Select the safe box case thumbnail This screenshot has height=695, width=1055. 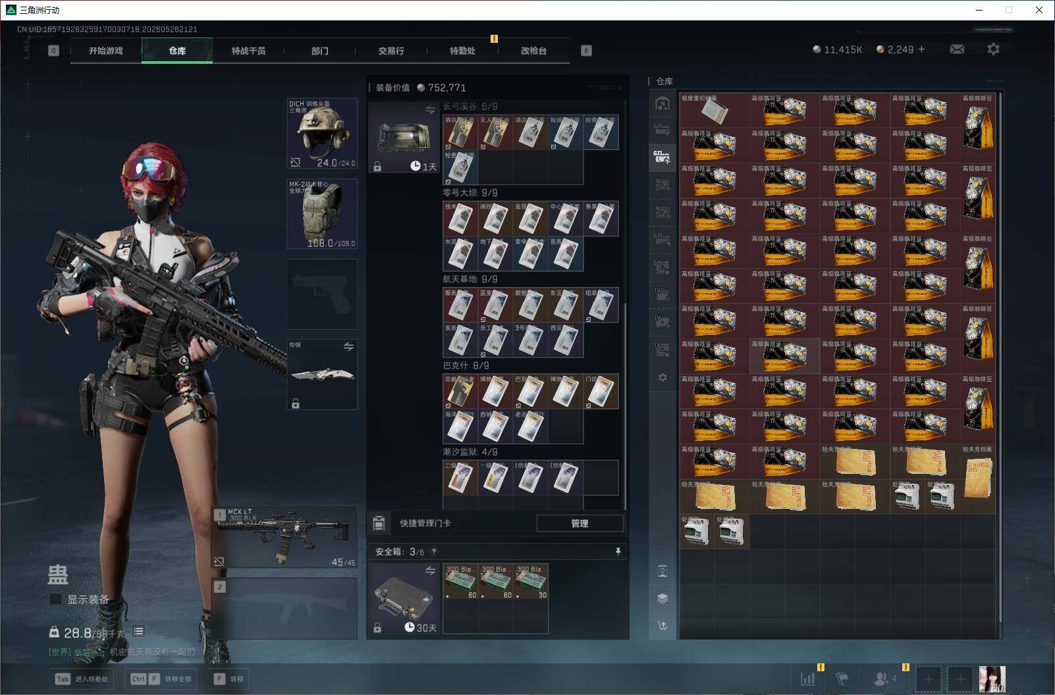point(403,598)
